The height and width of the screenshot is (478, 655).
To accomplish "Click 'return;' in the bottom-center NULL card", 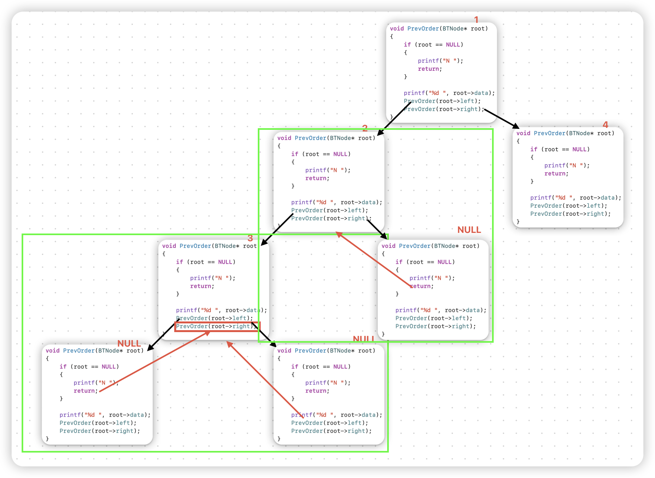I will [x=317, y=391].
